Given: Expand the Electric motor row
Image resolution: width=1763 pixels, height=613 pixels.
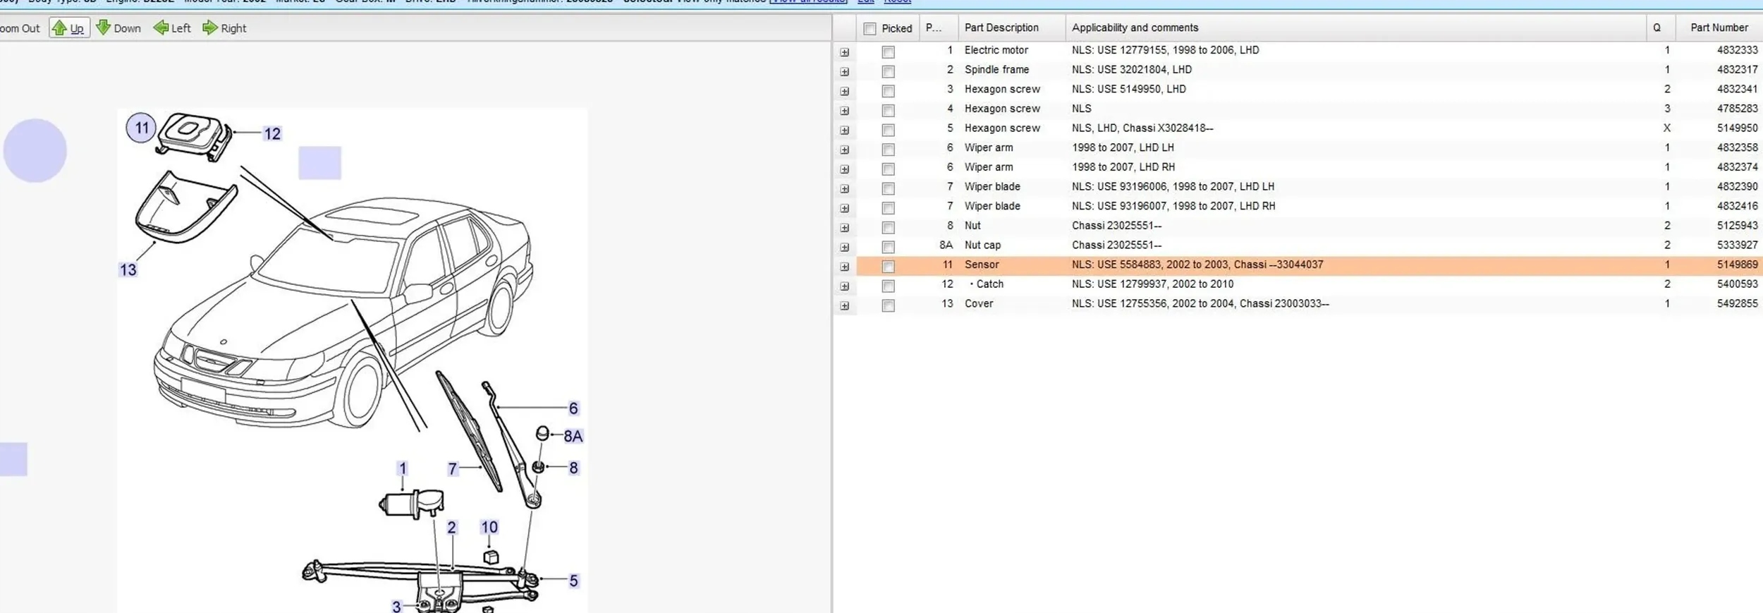Looking at the screenshot, I should [844, 52].
